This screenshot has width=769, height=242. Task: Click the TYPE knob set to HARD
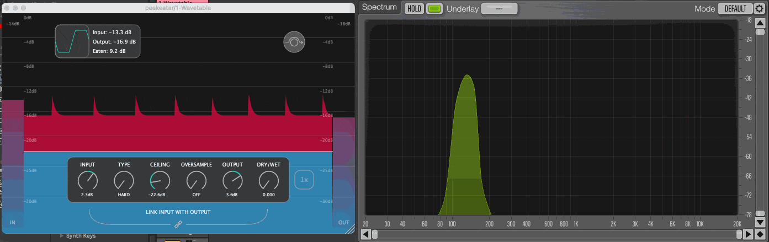click(124, 180)
